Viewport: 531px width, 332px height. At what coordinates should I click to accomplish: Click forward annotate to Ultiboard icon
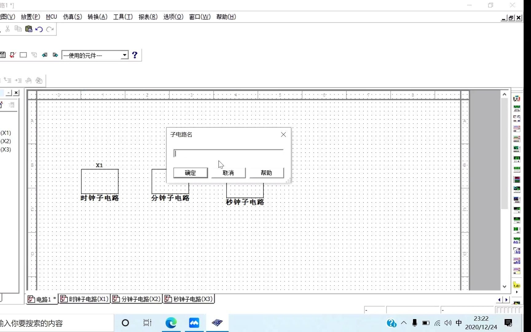coord(55,55)
